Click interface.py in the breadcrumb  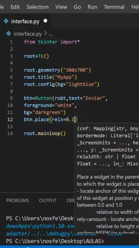[28, 34]
